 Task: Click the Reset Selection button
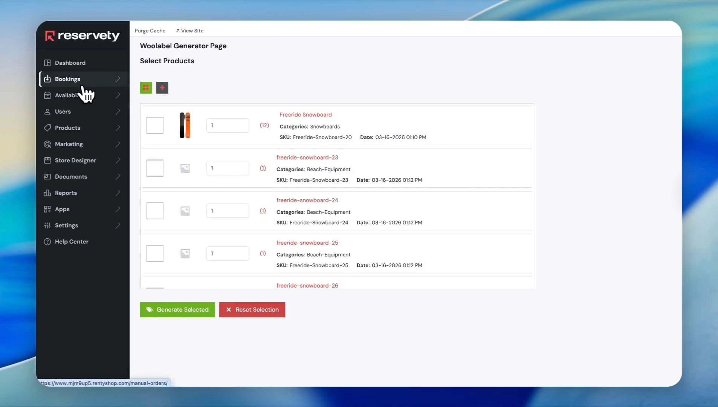[x=252, y=310]
